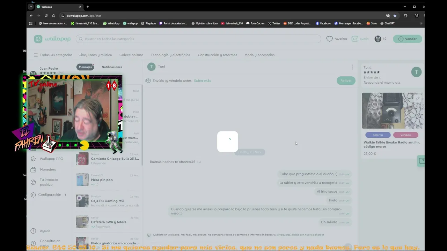This screenshot has height=251, width=447.
Task: Open Monedero wallet in sidebar
Action: 43,170
